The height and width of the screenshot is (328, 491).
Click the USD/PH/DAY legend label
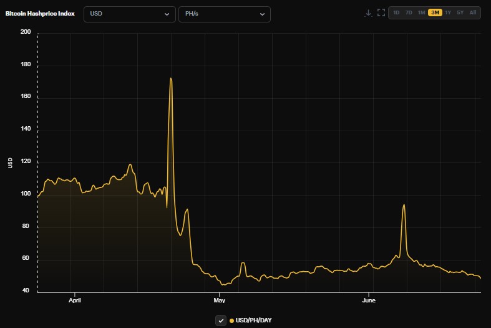(254, 321)
